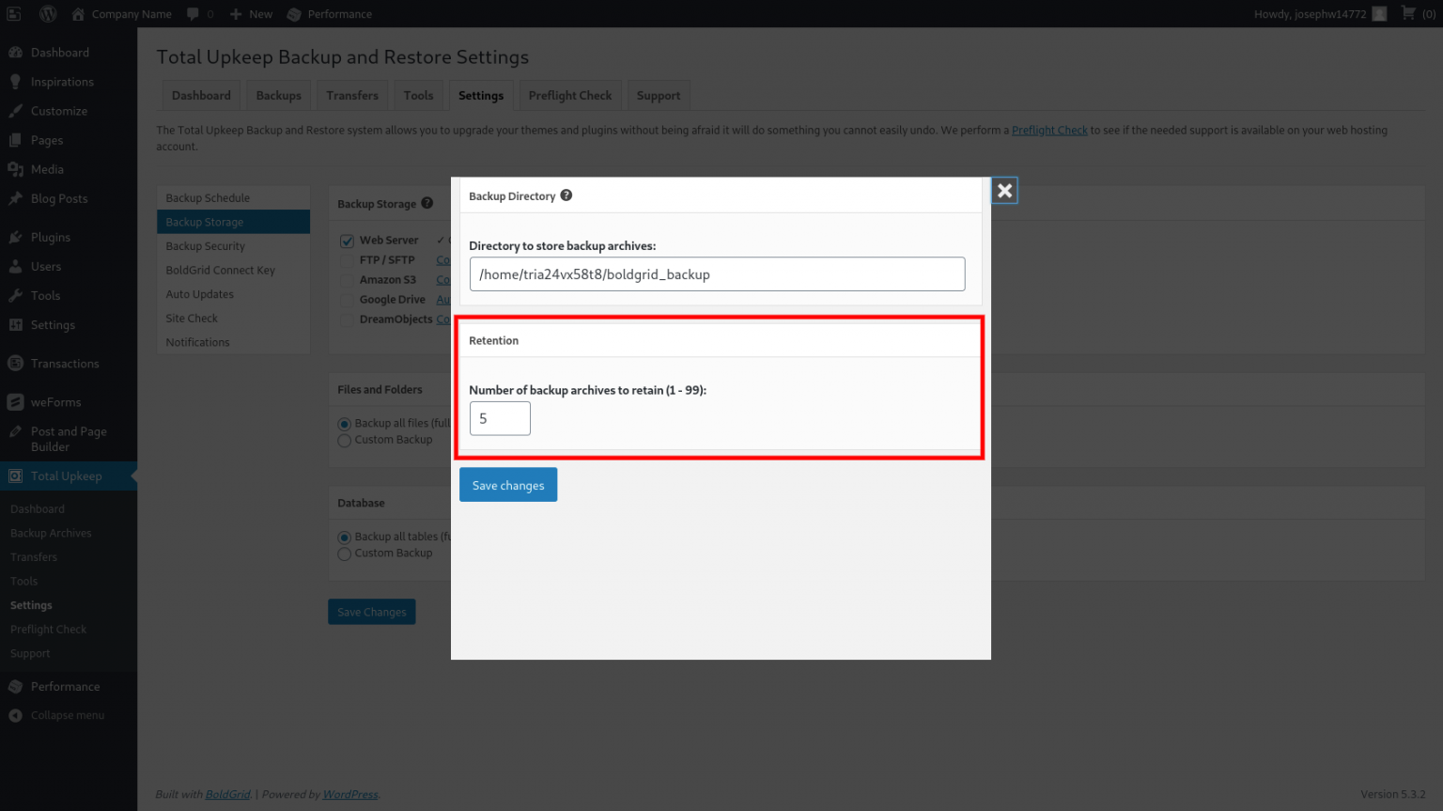Enable the FTP / SFTP storage checkbox
This screenshot has width=1443, height=811.
tap(346, 259)
